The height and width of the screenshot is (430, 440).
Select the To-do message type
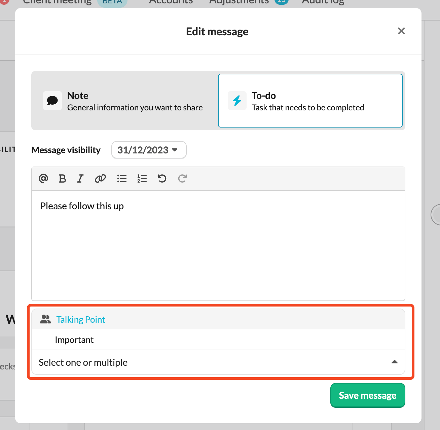tap(310, 101)
